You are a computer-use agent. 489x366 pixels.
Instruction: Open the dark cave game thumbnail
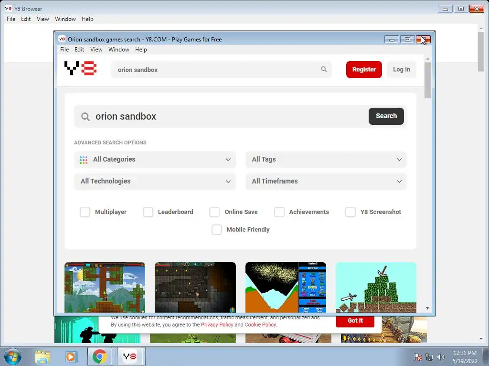(195, 287)
